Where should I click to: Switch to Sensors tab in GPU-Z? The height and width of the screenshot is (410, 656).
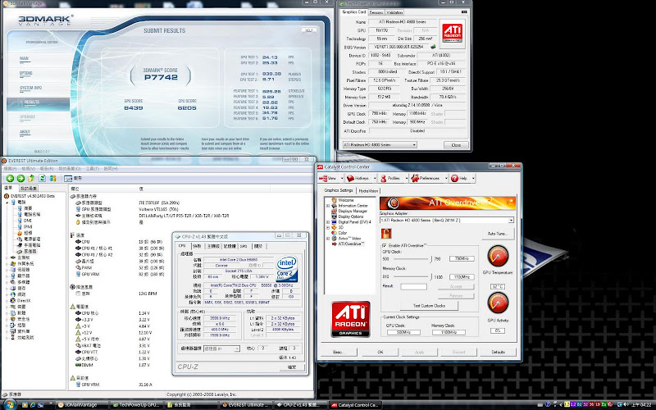pyautogui.click(x=376, y=12)
